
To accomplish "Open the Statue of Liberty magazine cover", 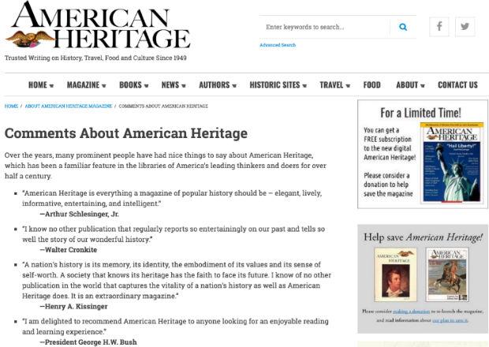I will (452, 162).
